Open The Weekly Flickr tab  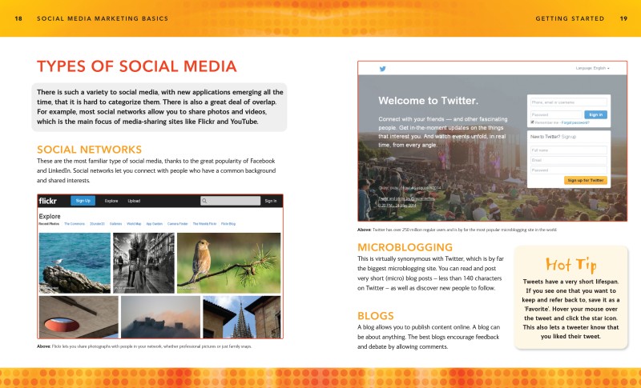click(204, 224)
